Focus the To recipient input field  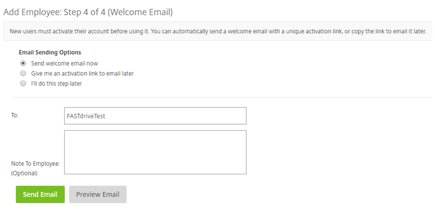tap(155, 116)
